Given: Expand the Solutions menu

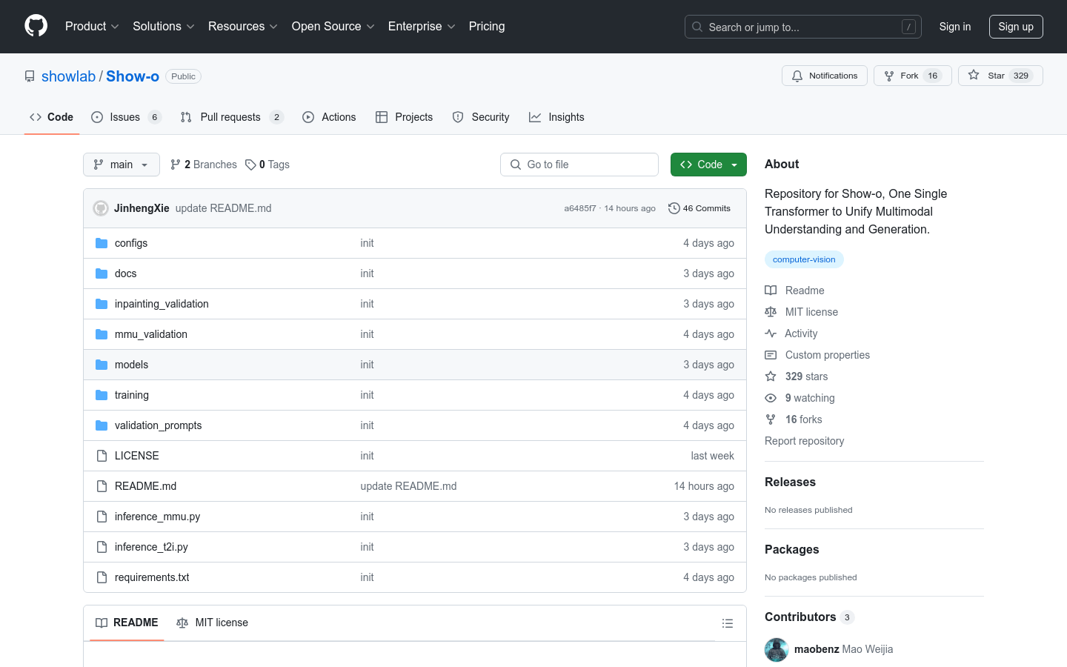Looking at the screenshot, I should (x=164, y=26).
